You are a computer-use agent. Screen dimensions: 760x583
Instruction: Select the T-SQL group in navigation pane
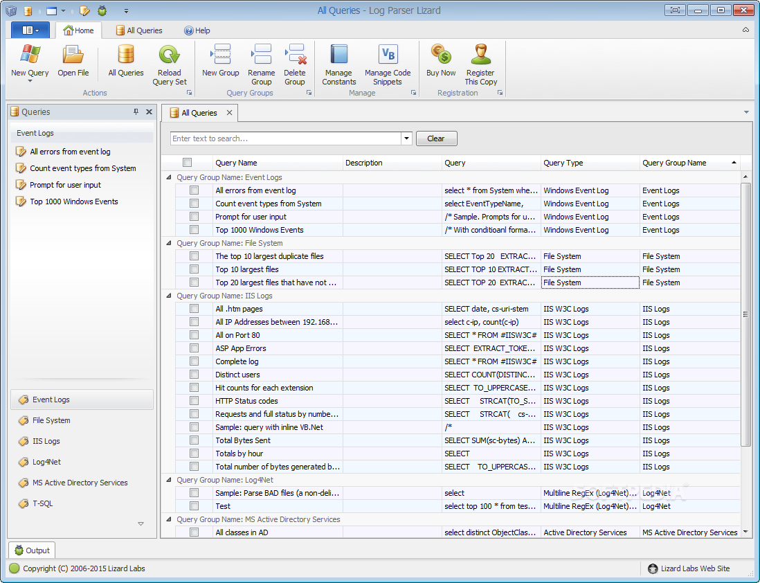[82, 503]
